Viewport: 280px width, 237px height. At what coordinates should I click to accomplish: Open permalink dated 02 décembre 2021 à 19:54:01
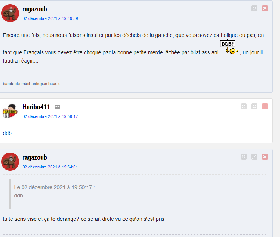50,167
